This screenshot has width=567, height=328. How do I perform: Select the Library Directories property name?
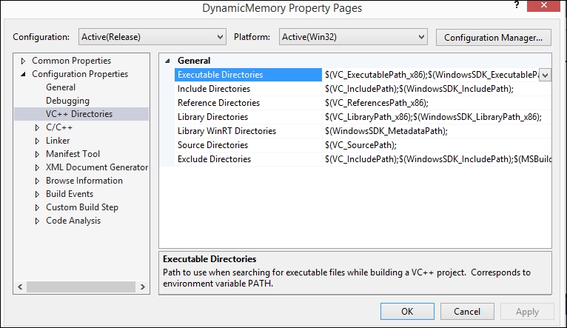coord(212,117)
